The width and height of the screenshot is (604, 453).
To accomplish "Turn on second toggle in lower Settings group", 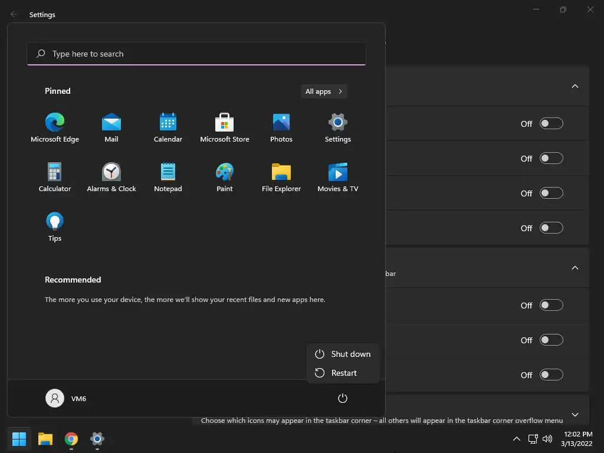I will pyautogui.click(x=552, y=340).
